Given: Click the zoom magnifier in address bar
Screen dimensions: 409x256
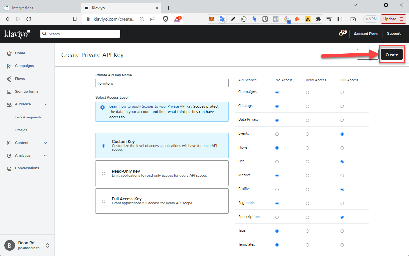Looking at the screenshot, I should 142,19.
